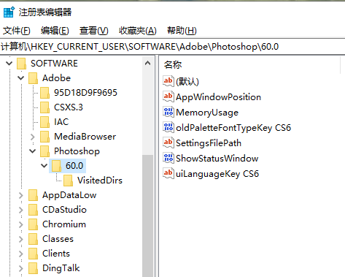
Task: Select the 95D18D9F9695 key label
Action: point(85,93)
